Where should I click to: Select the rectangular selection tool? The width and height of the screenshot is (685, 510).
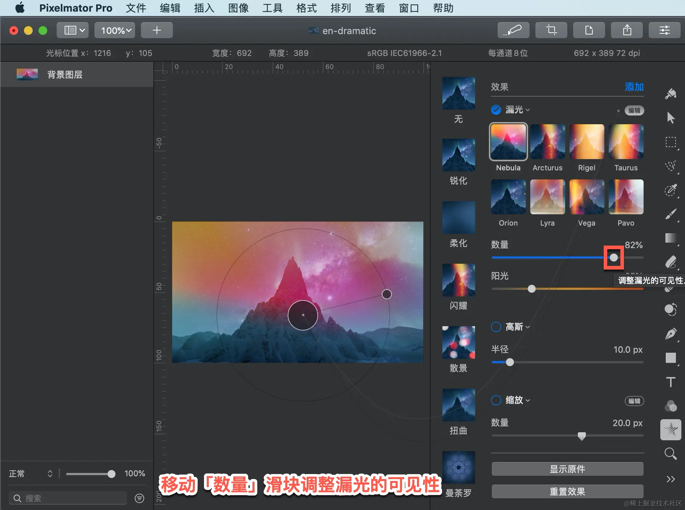tap(670, 142)
